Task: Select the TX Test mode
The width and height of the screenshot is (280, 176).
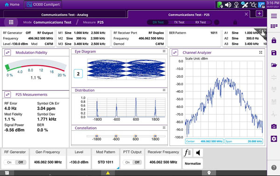Action: click(x=179, y=22)
